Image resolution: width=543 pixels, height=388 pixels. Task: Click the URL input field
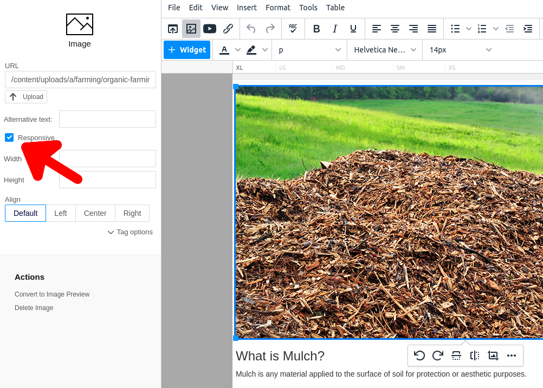[80, 80]
